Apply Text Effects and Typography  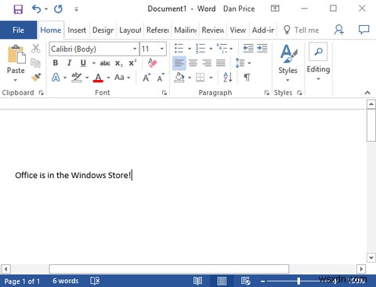[56, 78]
